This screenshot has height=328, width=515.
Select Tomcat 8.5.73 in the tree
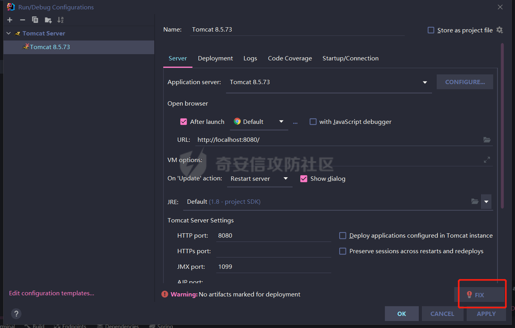point(79,47)
